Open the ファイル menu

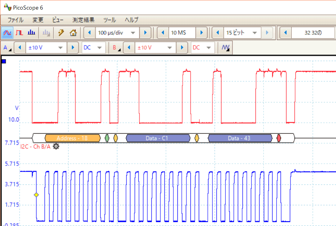15,20
